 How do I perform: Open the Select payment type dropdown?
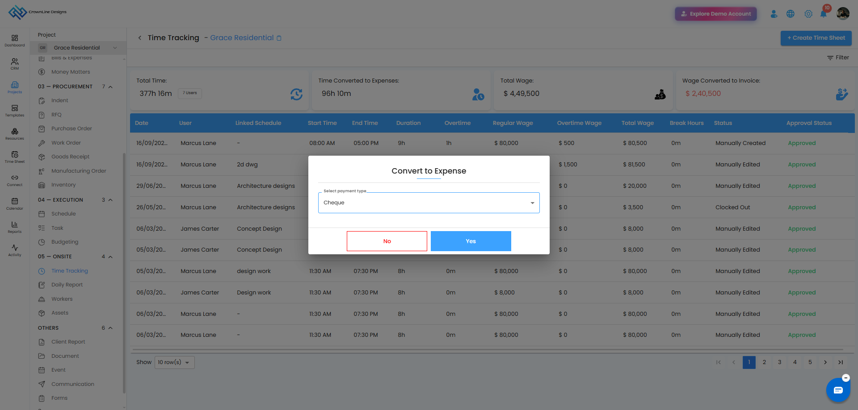(429, 203)
